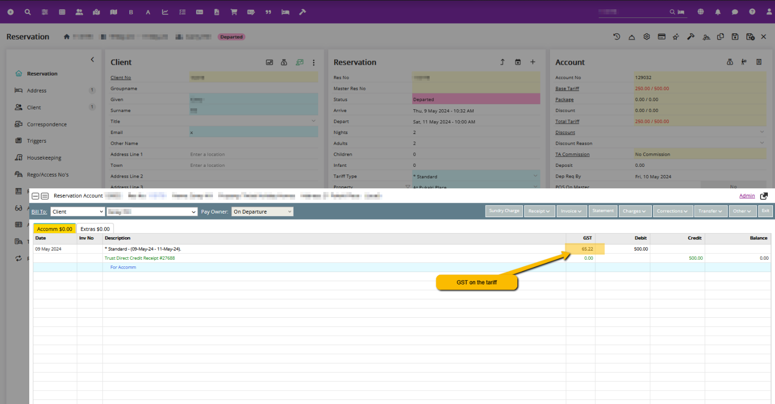Click the Sundry Charge button
The height and width of the screenshot is (404, 775).
click(504, 211)
